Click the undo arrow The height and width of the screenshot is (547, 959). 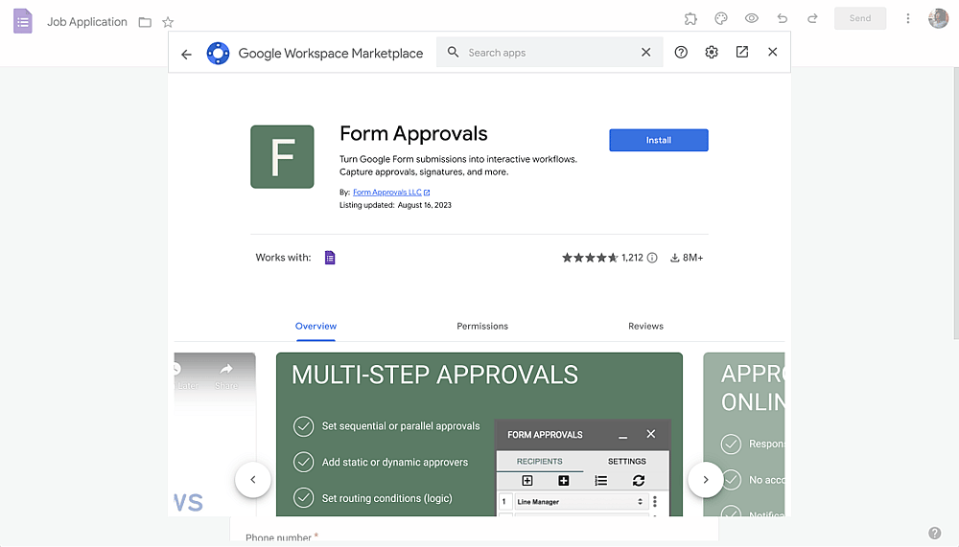pos(783,19)
